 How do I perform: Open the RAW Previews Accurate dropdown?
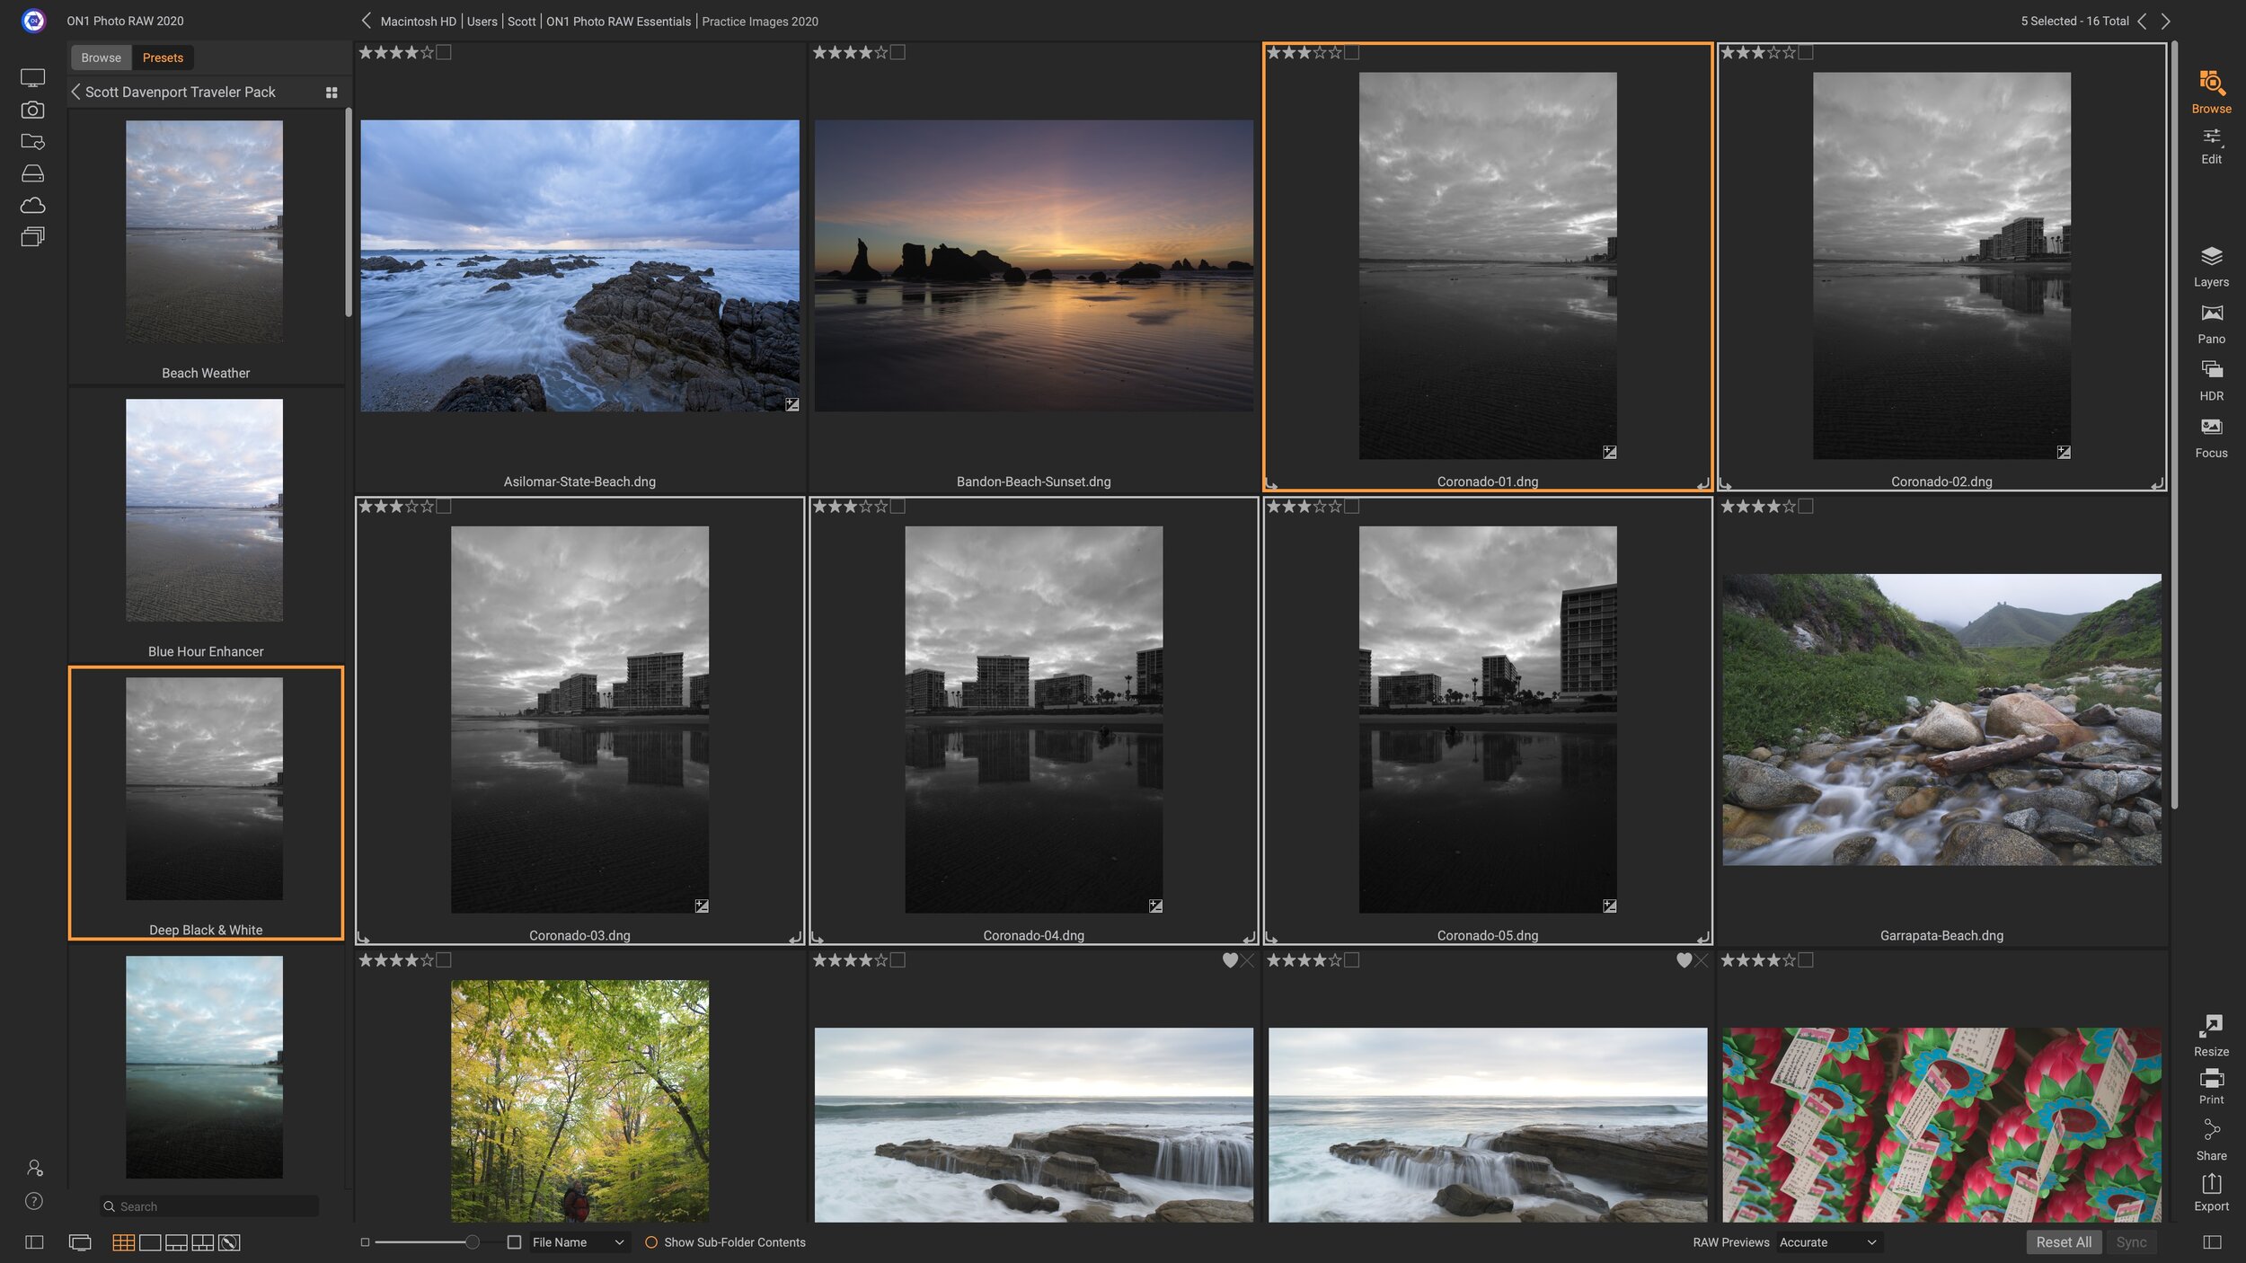(1827, 1242)
